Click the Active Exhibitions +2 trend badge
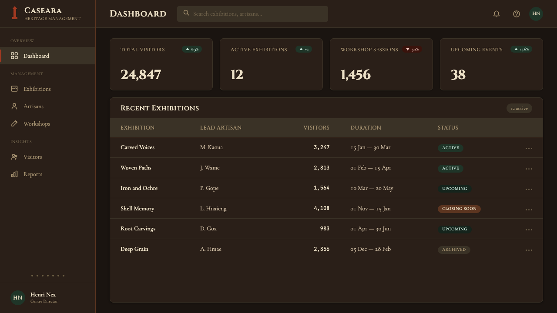Image resolution: width=557 pixels, height=313 pixels. 304,49
